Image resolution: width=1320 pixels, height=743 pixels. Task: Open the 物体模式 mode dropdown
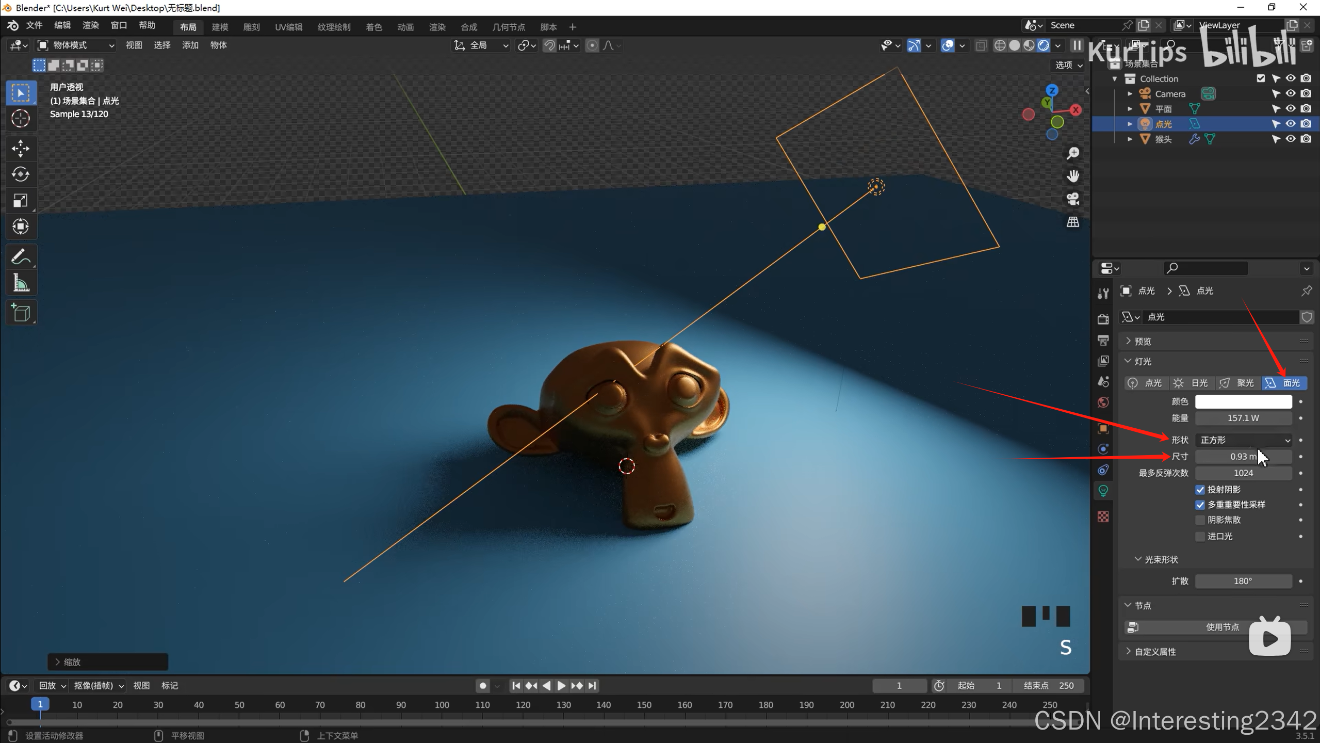pyautogui.click(x=76, y=45)
